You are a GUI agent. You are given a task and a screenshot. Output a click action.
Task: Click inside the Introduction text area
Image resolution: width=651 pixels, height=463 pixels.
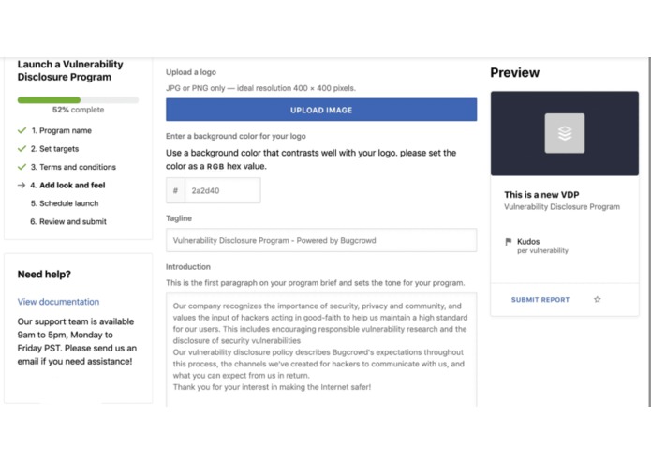point(321,350)
